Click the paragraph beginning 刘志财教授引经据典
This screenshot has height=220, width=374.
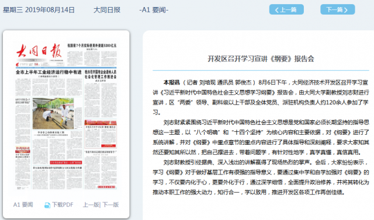pos(261,177)
